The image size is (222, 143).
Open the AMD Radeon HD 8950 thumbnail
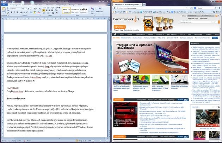(125, 115)
